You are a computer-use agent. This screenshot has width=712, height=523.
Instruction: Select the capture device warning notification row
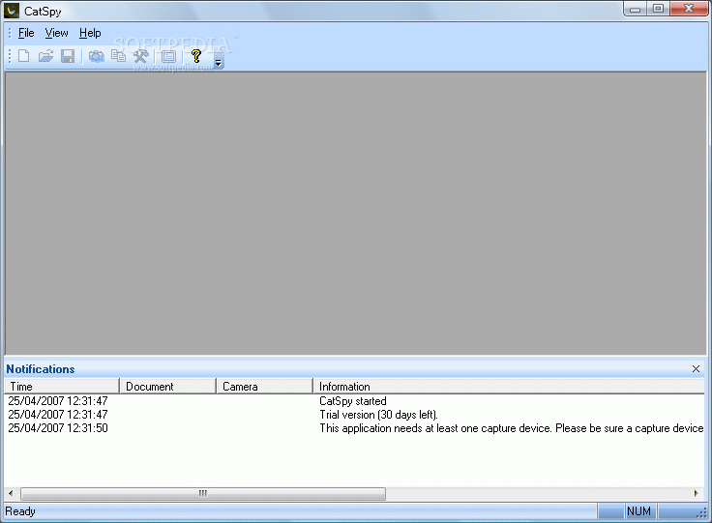354,428
